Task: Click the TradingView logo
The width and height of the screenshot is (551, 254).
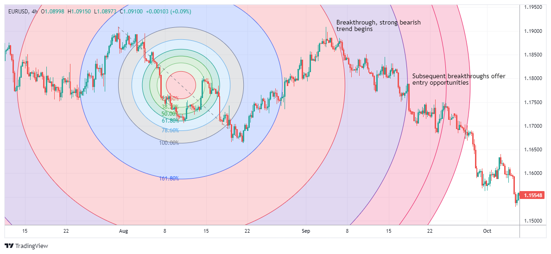Action: pyautogui.click(x=26, y=246)
